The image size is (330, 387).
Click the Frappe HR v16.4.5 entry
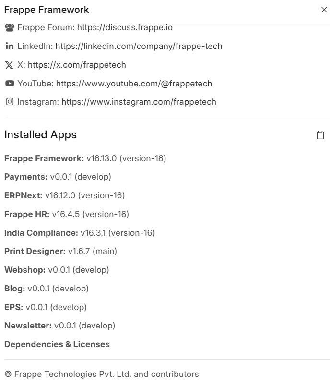point(66,214)
